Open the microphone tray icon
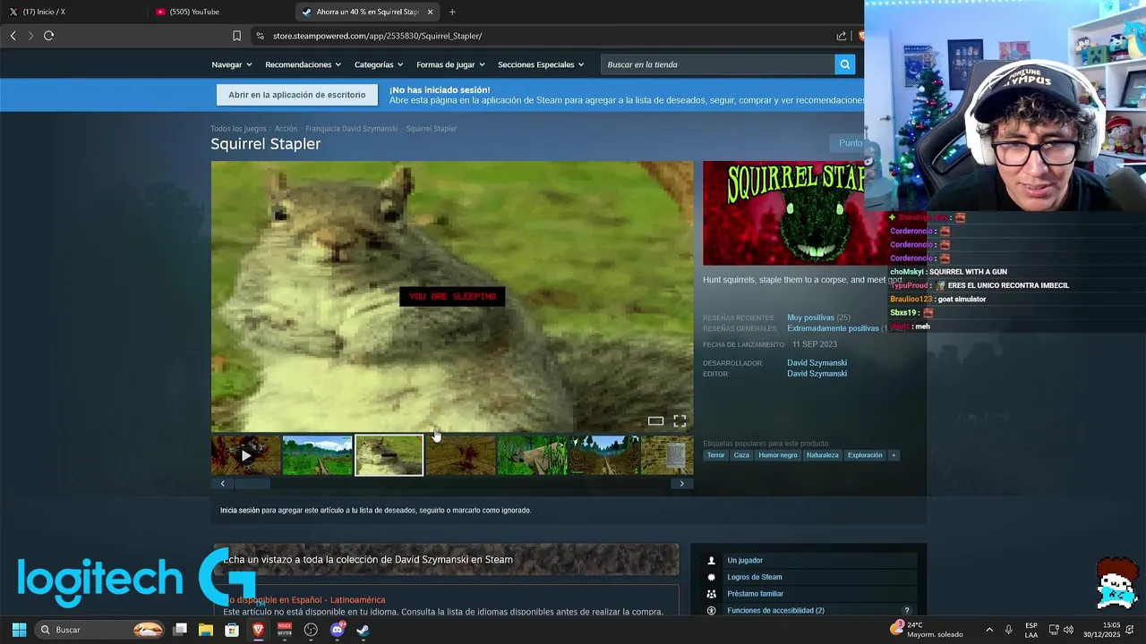 coord(1008,630)
